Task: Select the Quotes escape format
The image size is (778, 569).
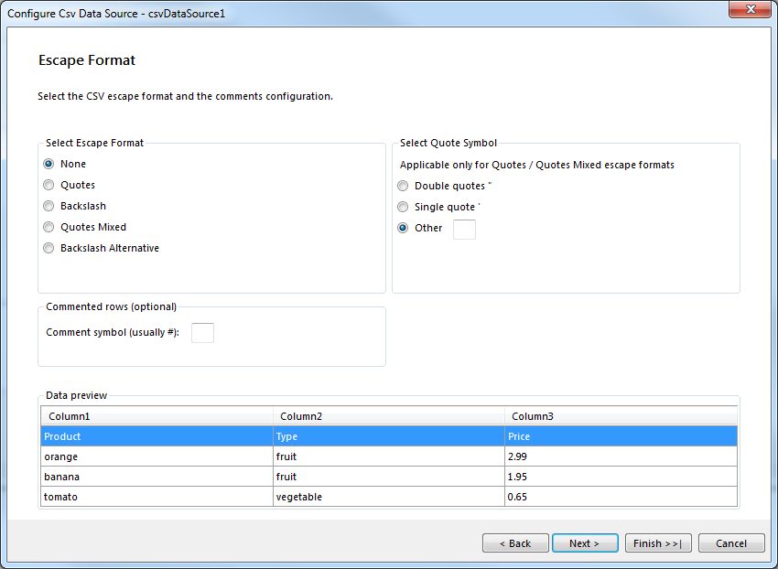Action: (48, 185)
